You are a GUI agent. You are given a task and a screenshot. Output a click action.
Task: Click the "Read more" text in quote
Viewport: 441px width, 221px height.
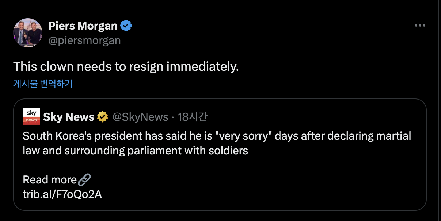click(50, 179)
